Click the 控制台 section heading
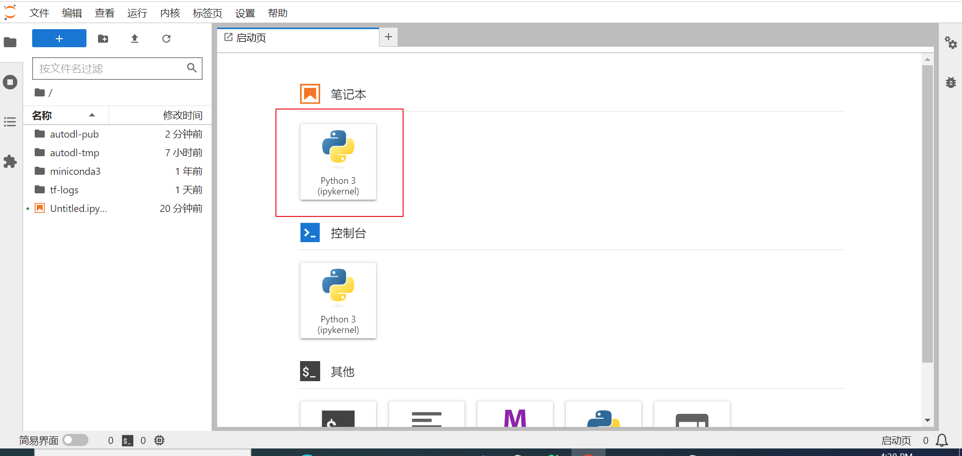This screenshot has height=456, width=962. [348, 233]
